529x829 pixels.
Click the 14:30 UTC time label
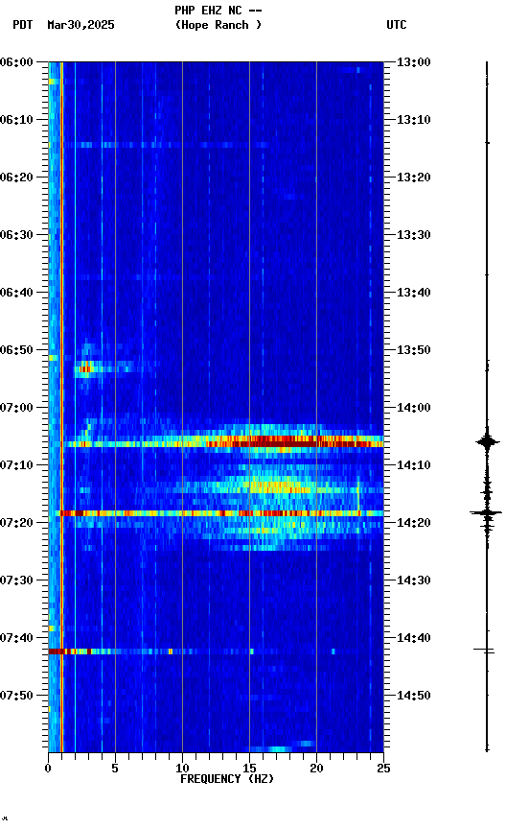click(414, 581)
